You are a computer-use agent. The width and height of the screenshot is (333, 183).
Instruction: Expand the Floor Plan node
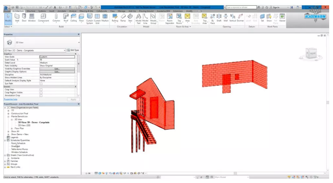coord(12,129)
